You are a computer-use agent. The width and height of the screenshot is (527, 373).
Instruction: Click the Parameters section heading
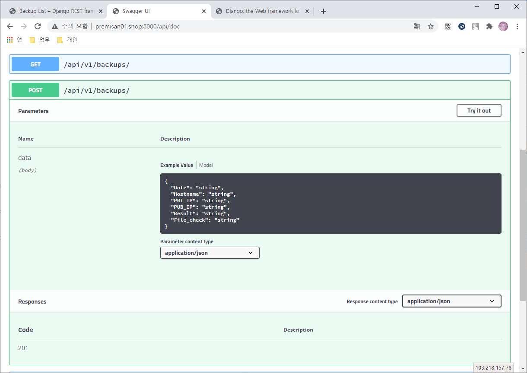pyautogui.click(x=33, y=111)
